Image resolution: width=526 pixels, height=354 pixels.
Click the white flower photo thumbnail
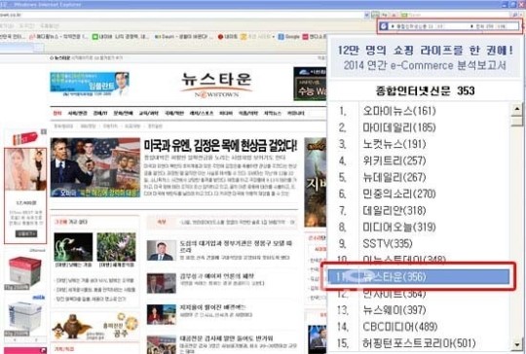tap(73, 247)
